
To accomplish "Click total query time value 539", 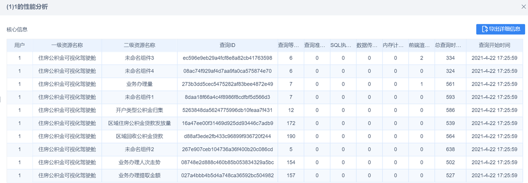I will coord(450,123).
